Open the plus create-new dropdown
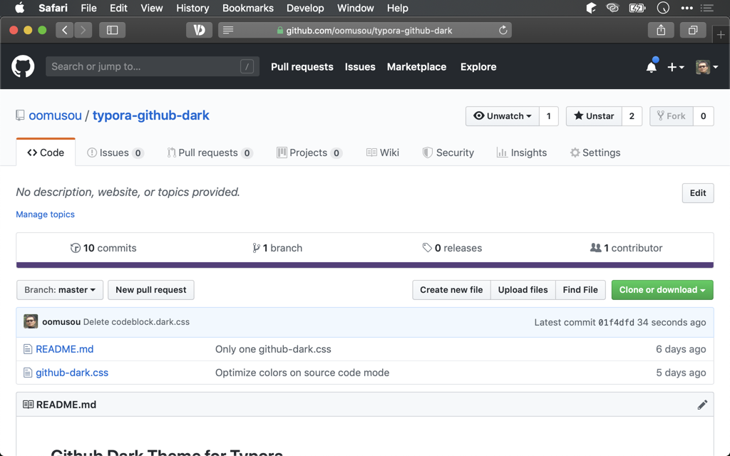The image size is (730, 456). click(676, 67)
